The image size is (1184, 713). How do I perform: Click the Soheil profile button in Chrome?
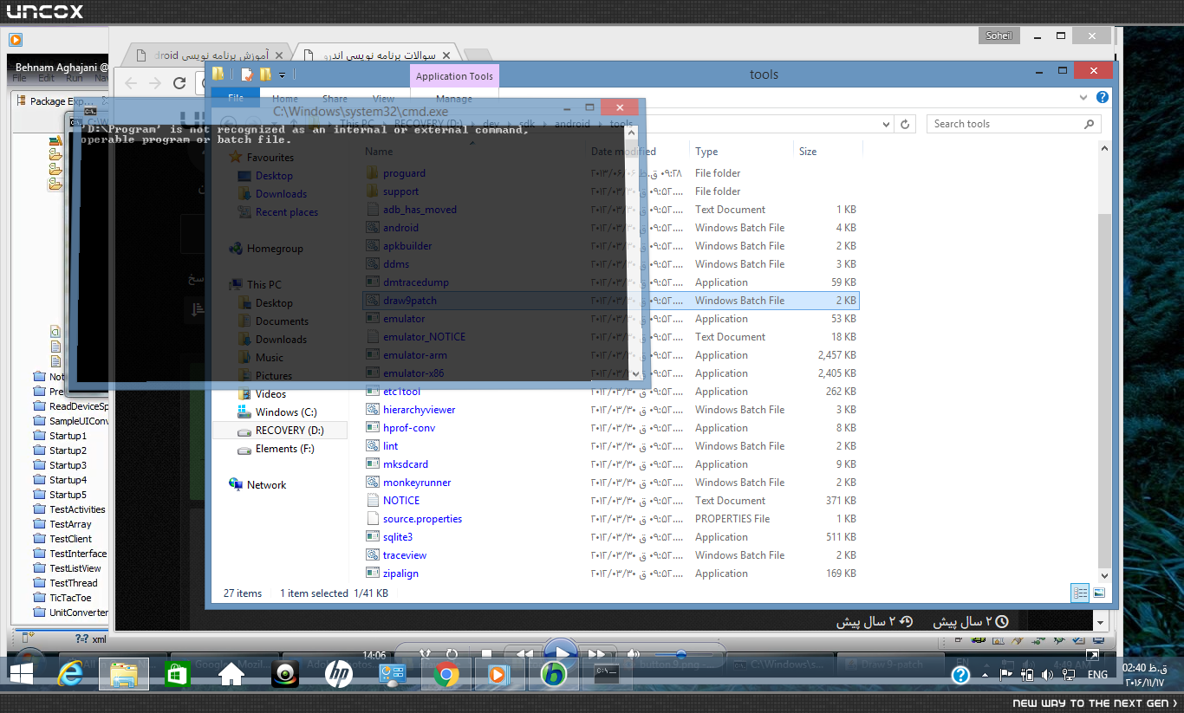(999, 36)
